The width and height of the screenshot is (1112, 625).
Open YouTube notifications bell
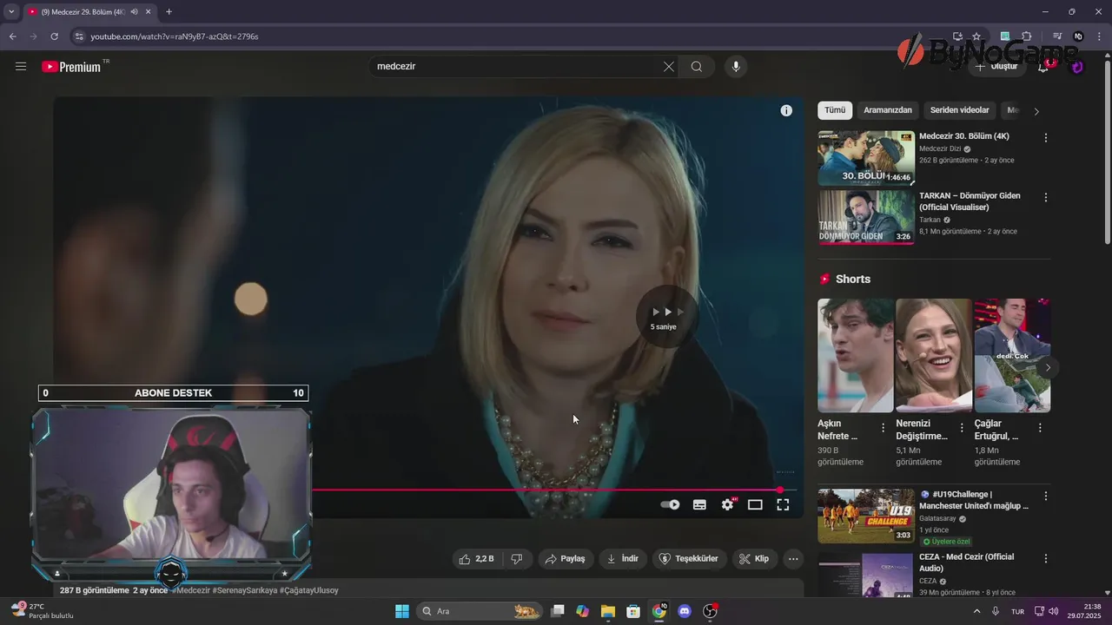click(x=1044, y=67)
